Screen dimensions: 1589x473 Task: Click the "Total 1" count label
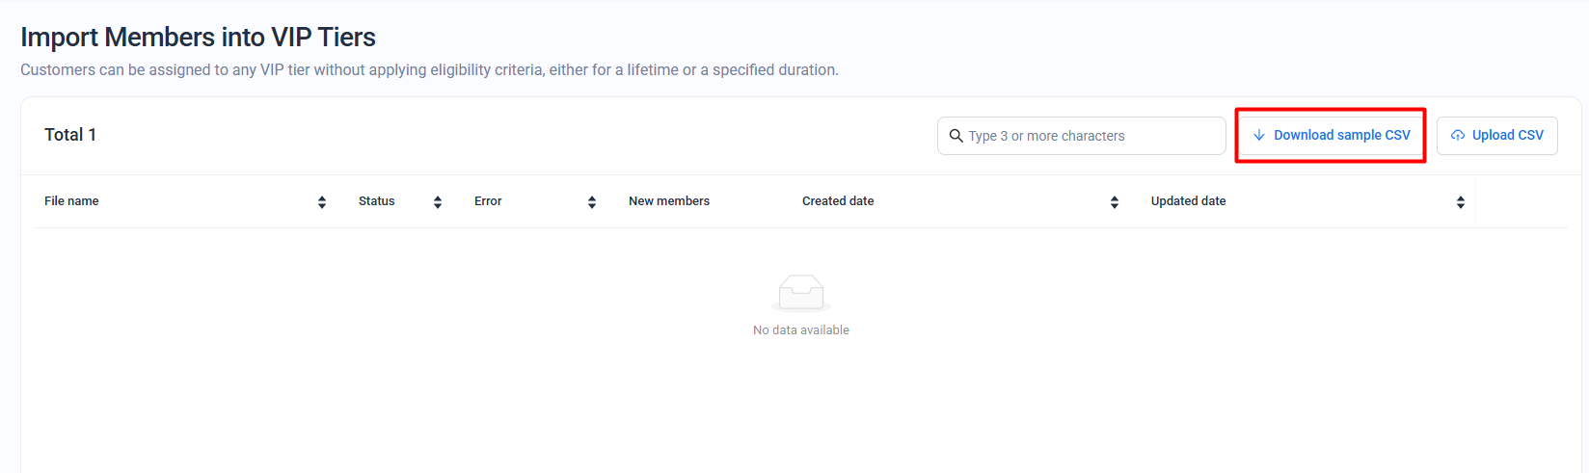click(x=70, y=135)
